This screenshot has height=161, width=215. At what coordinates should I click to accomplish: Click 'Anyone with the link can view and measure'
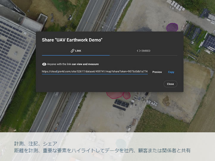[73, 64]
